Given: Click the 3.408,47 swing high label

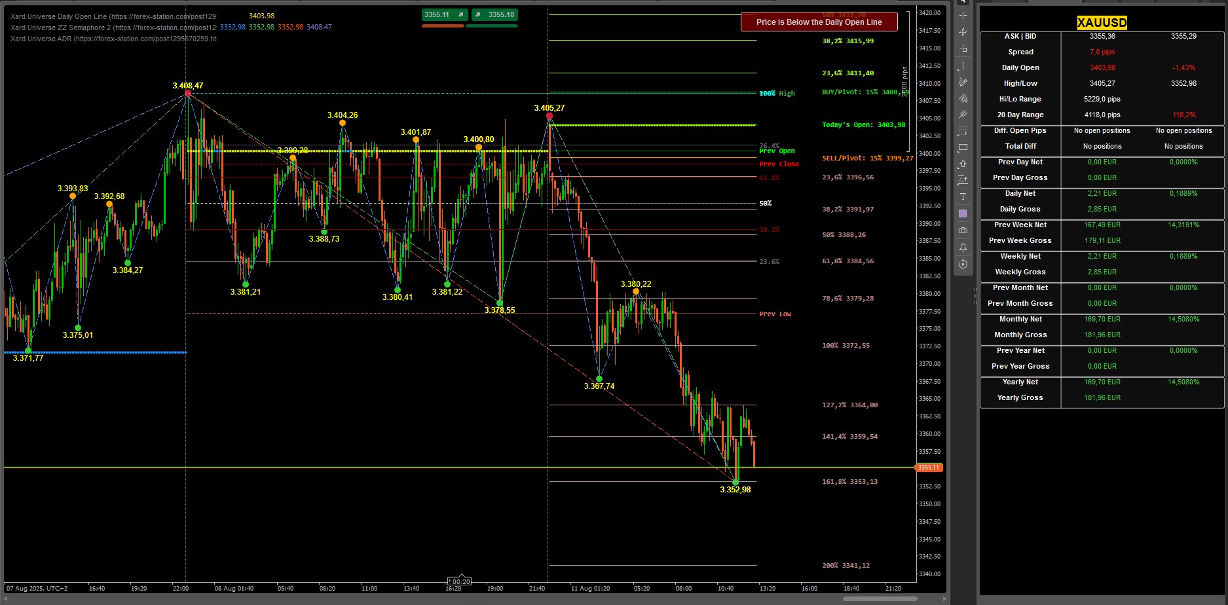Looking at the screenshot, I should pos(188,86).
